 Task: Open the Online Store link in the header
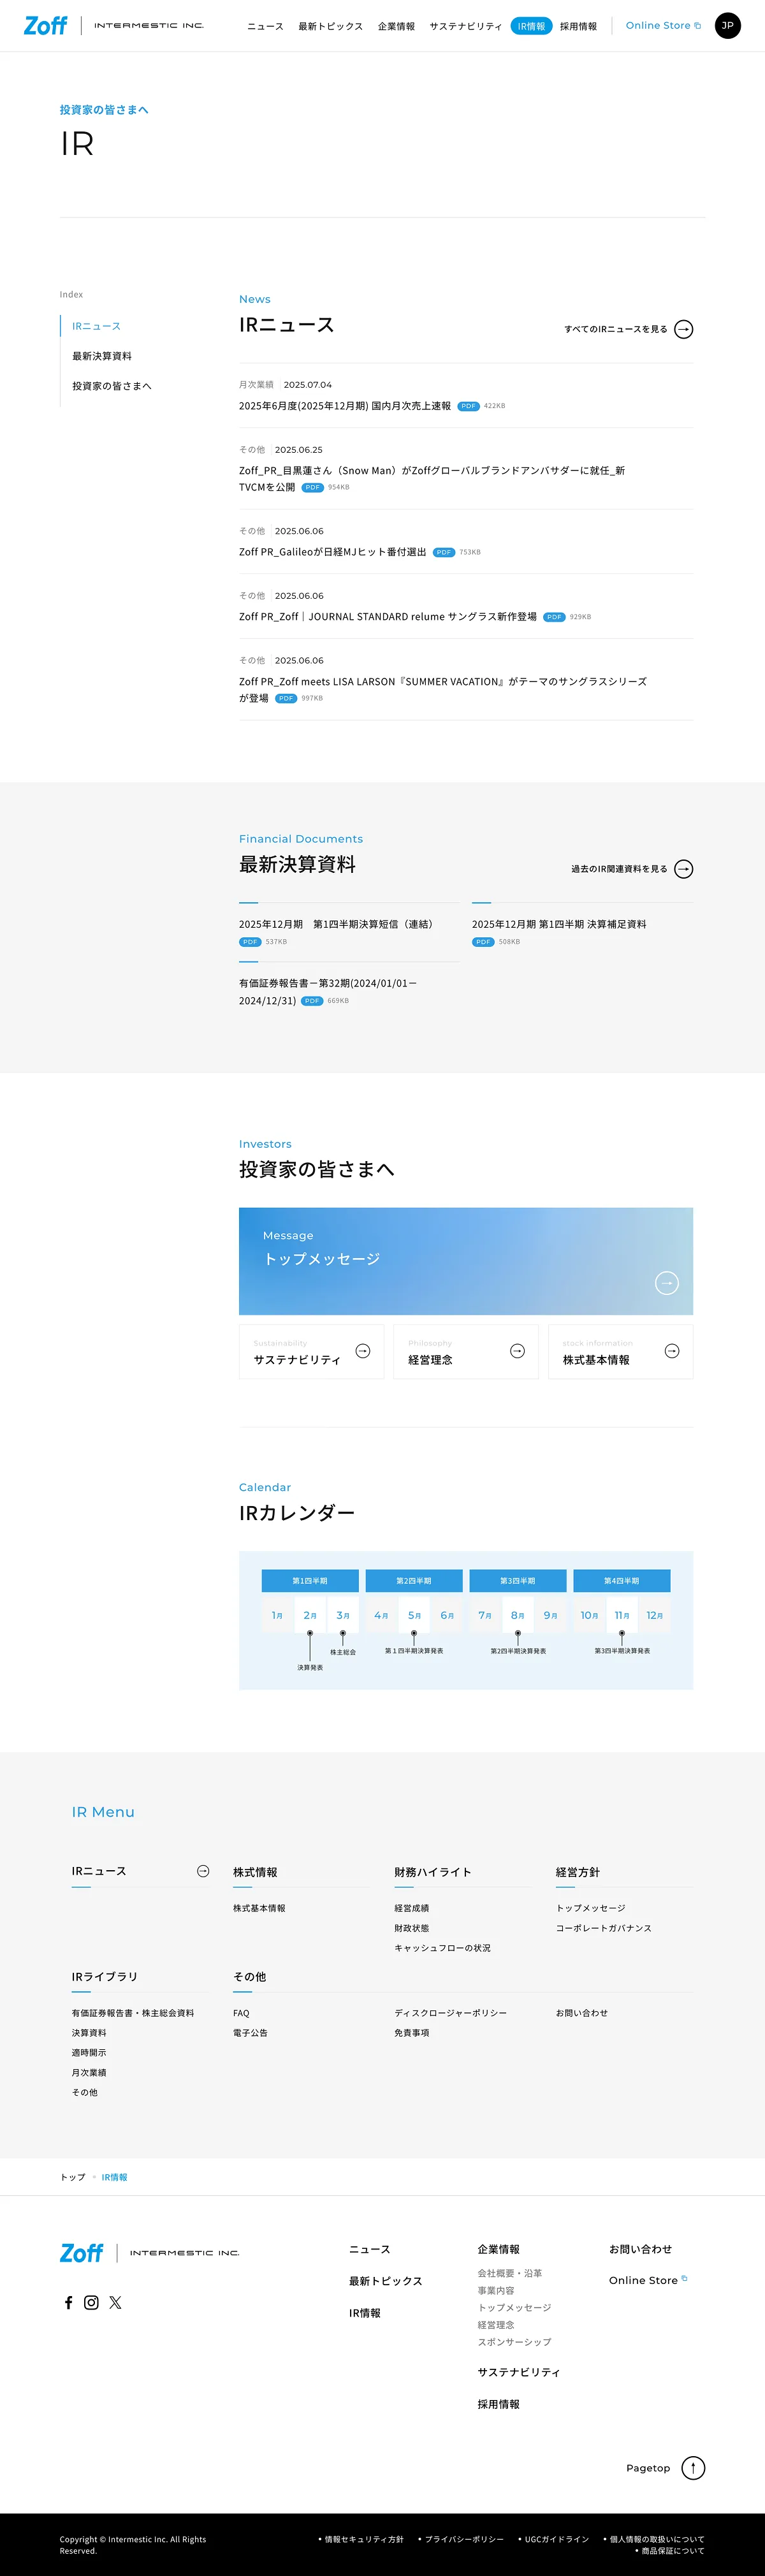coord(663,26)
